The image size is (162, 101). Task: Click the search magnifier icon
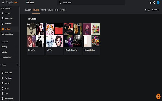pos(60,3)
